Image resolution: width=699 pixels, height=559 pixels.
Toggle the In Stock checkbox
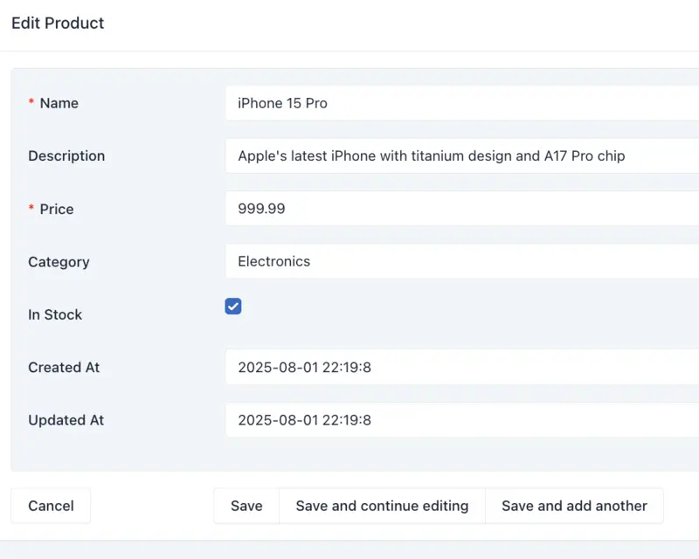tap(233, 307)
